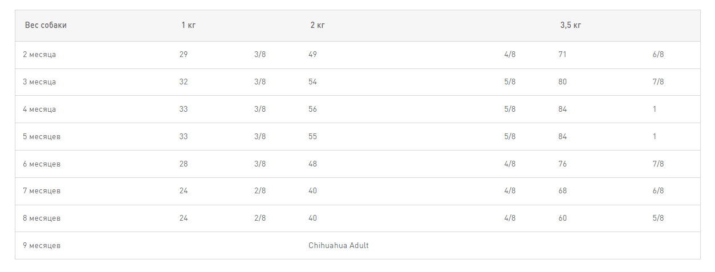Click the "6 месяцев" row label
This screenshot has width=715, height=272.
click(42, 164)
